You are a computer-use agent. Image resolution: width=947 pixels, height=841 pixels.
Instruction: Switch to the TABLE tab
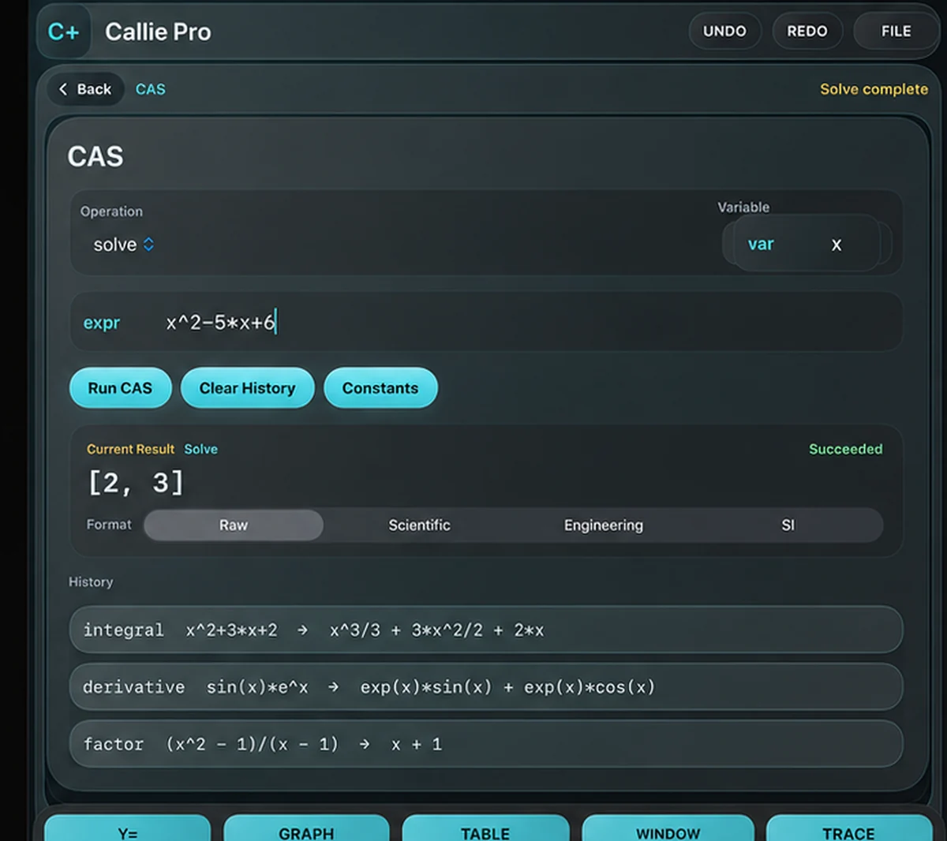485,828
